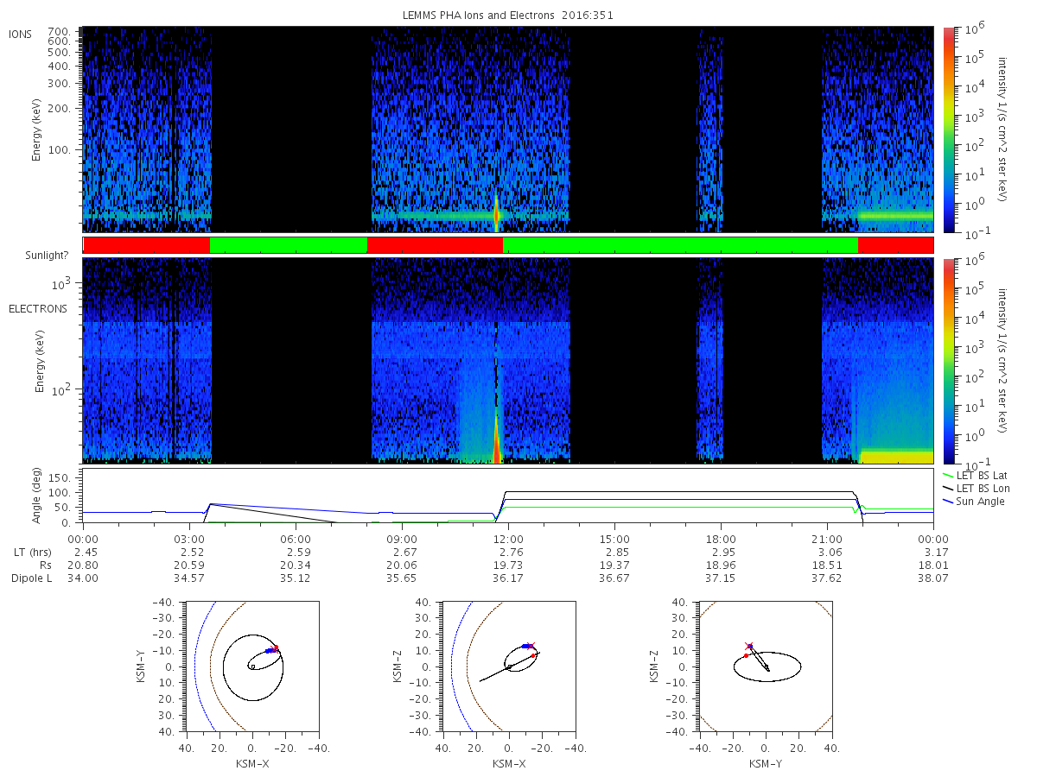Click the 03:00 time tick label

click(189, 540)
